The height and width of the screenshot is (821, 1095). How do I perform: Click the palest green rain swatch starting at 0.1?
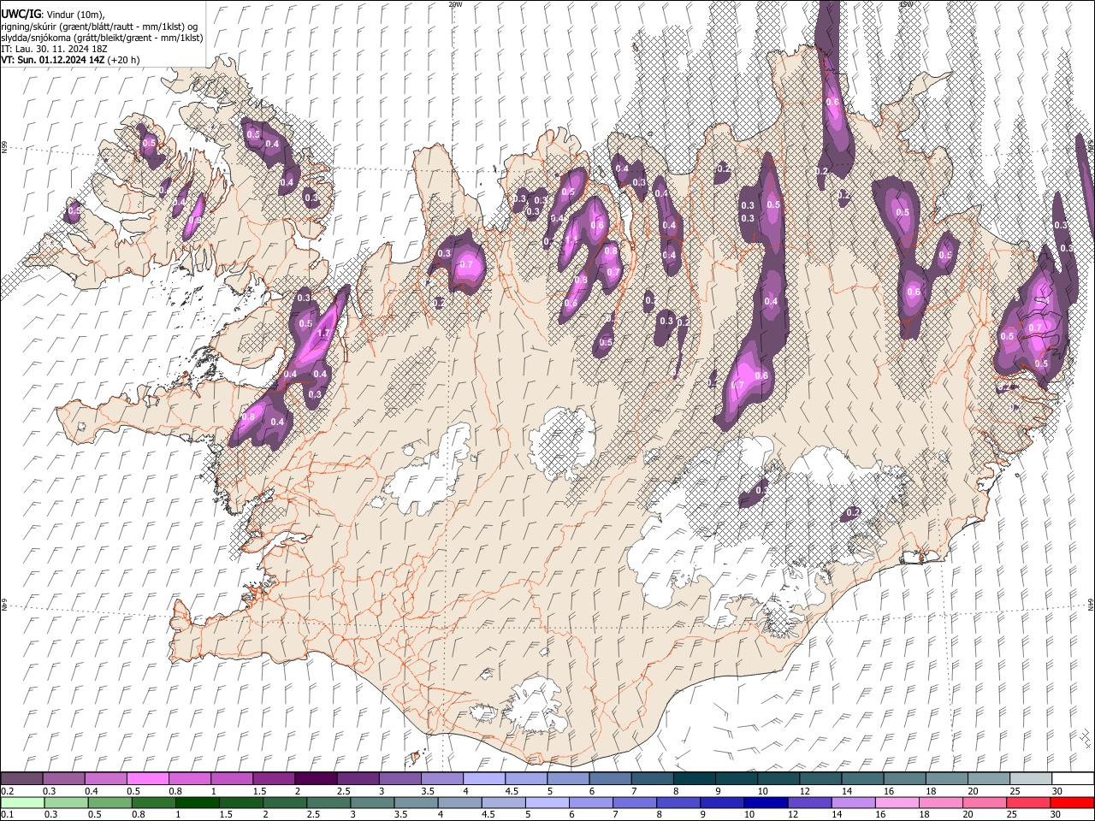click(x=22, y=802)
